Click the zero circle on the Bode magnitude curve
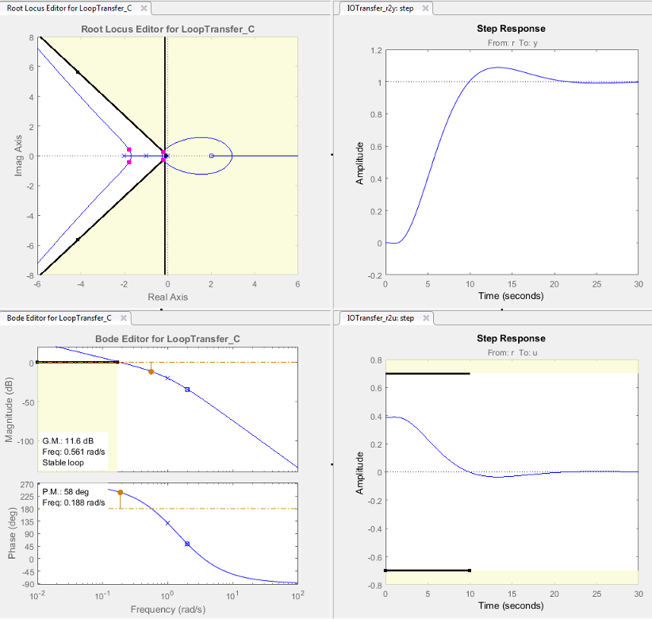Viewport: 652px width, 619px height. pyautogui.click(x=187, y=390)
